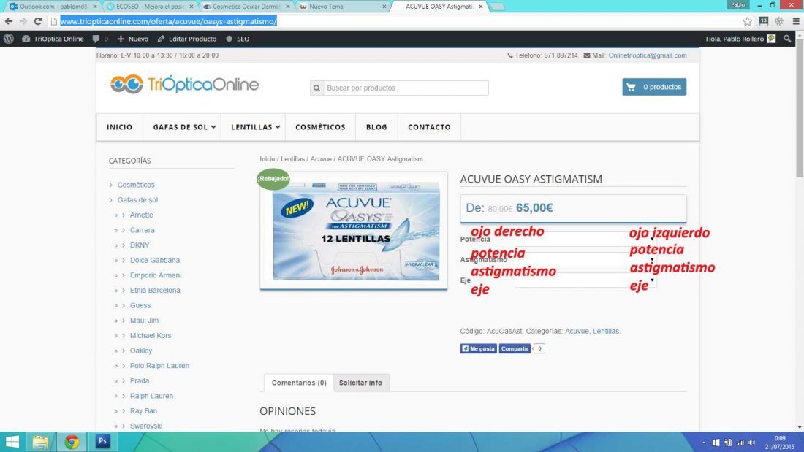Click the WordPress logo in admin bar
804x452 pixels.
pos(9,39)
